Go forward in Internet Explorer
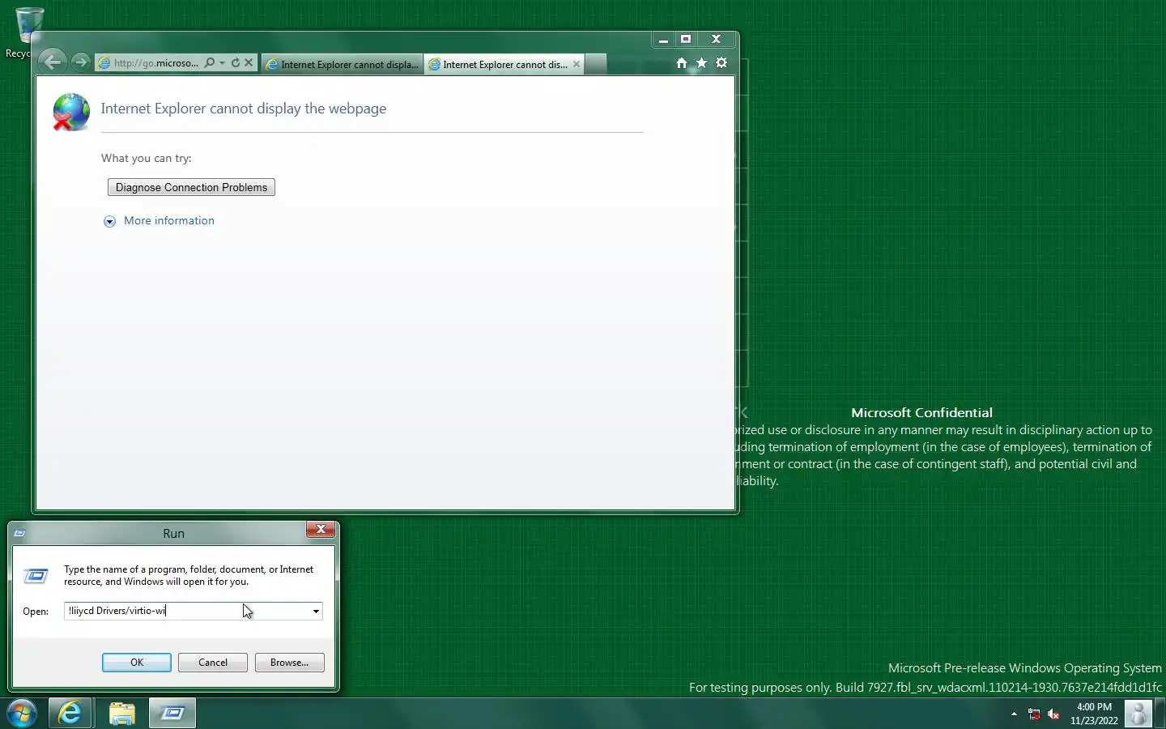1166x729 pixels. (x=80, y=62)
